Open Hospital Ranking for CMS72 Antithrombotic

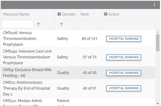click(124, 88)
